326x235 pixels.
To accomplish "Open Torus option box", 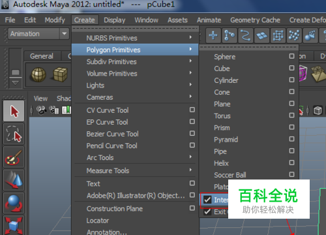I will [291, 116].
